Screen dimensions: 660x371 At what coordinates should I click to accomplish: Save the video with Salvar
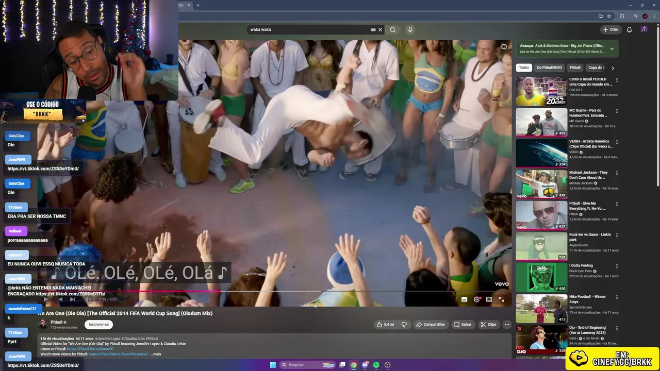[x=463, y=325]
